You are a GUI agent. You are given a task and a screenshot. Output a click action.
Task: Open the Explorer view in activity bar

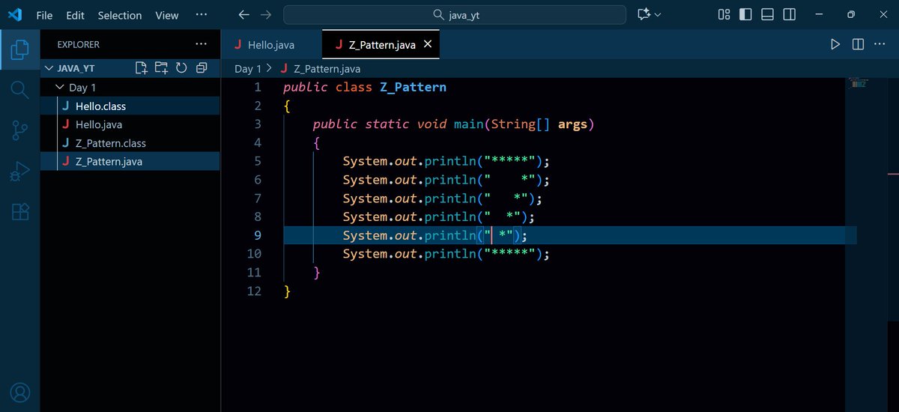[20, 50]
